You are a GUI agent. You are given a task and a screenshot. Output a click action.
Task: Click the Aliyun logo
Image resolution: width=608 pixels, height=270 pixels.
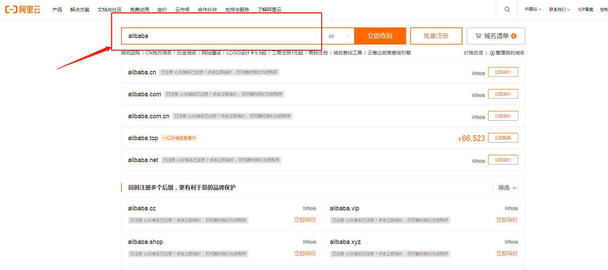23,10
